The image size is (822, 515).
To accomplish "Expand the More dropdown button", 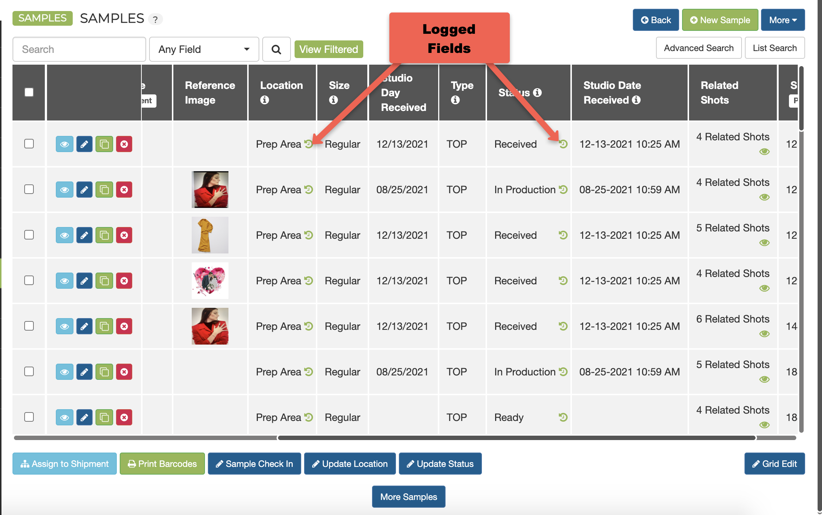I will coord(782,20).
